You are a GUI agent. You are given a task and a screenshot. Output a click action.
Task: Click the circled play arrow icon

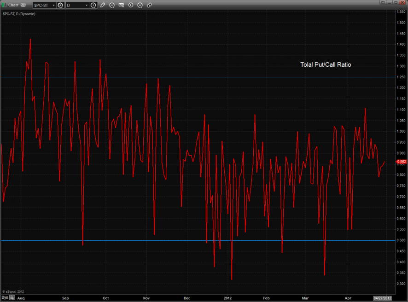pyautogui.click(x=130, y=5)
